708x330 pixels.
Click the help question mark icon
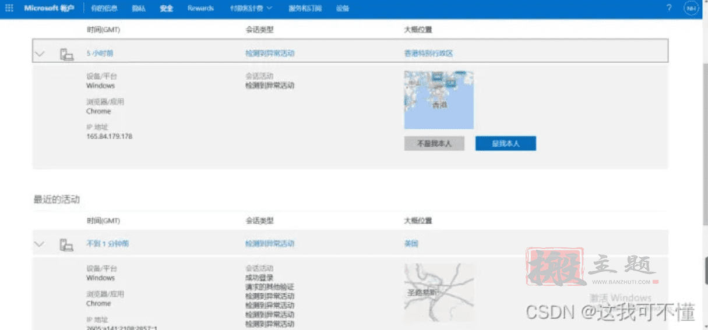[x=668, y=8]
